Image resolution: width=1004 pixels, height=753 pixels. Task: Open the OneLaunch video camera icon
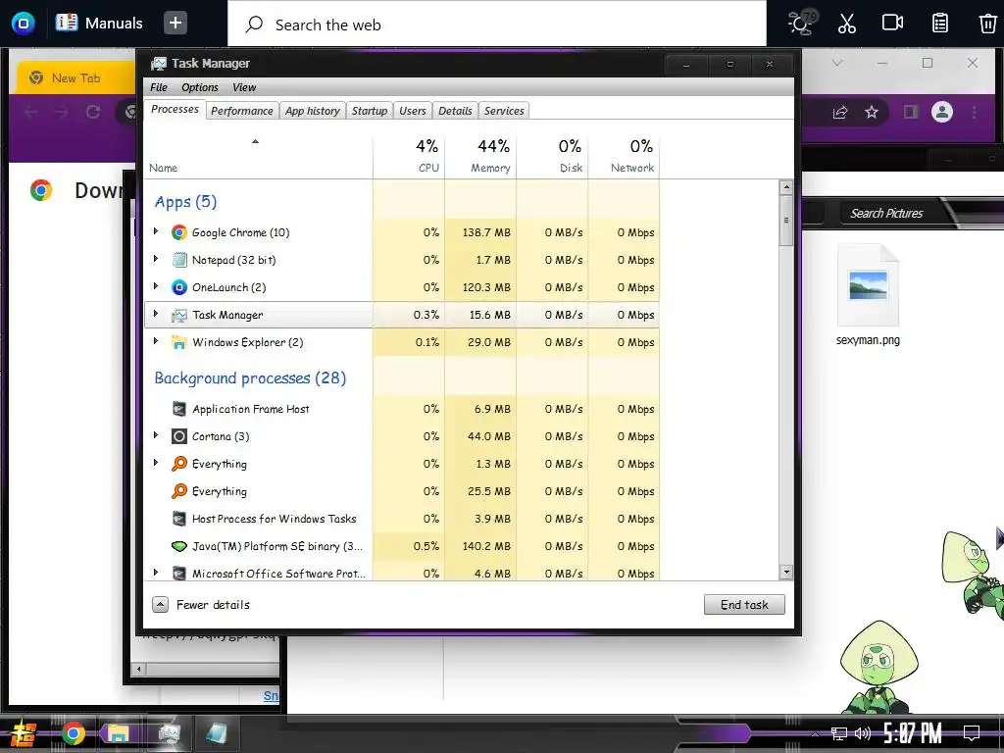(x=892, y=24)
